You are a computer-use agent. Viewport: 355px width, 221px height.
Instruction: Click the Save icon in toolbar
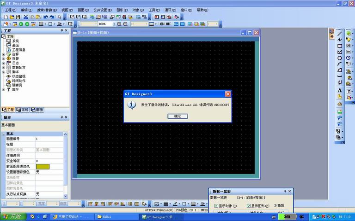click(17, 17)
